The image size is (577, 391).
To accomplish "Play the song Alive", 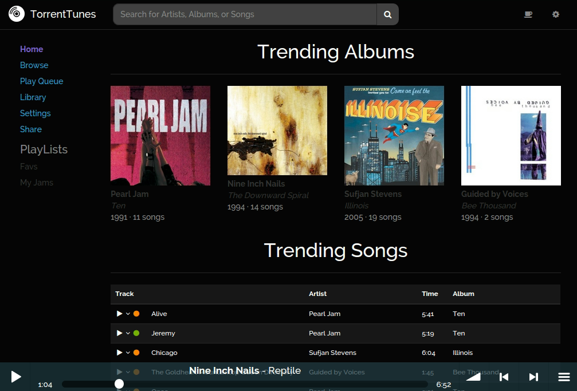I will pyautogui.click(x=119, y=314).
